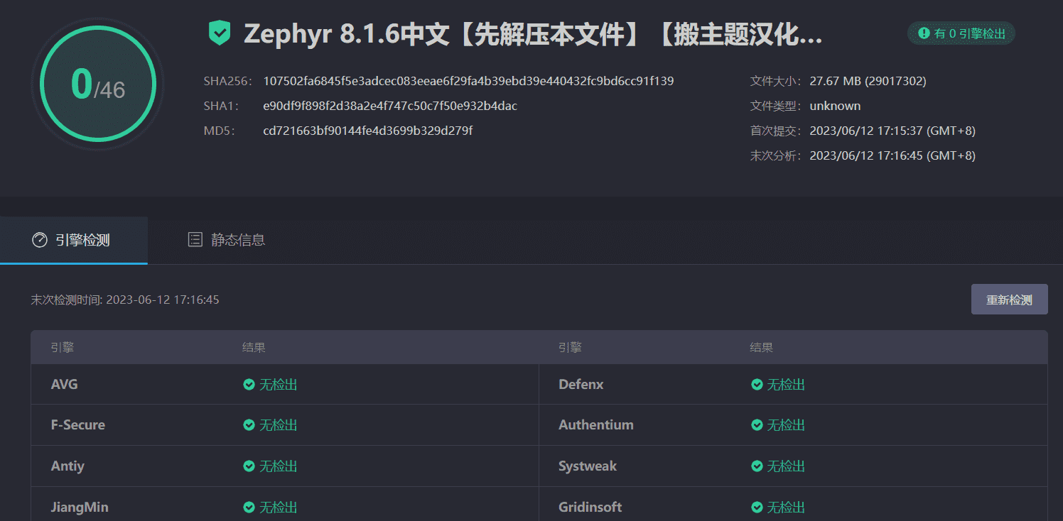Click 无检出 result text for Antiy

279,466
